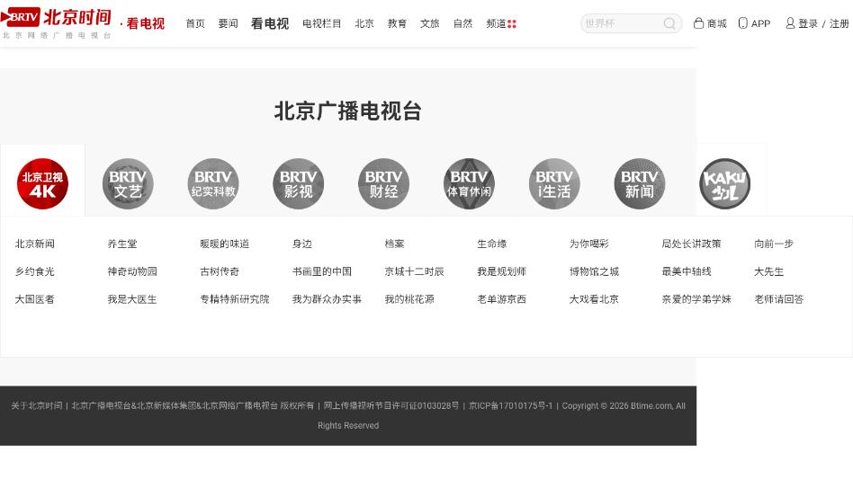
Task: Click the 注册 register link
Action: (x=839, y=23)
